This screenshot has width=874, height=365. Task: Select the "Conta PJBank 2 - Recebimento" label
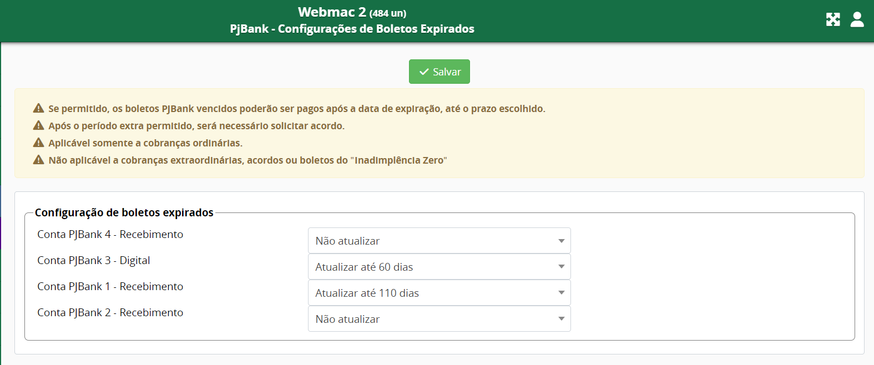coord(110,312)
